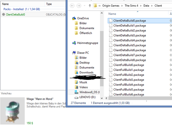This screenshot has height=126, width=172.
Task: Click navigation pane scroll down arrow
Action: click(102, 98)
